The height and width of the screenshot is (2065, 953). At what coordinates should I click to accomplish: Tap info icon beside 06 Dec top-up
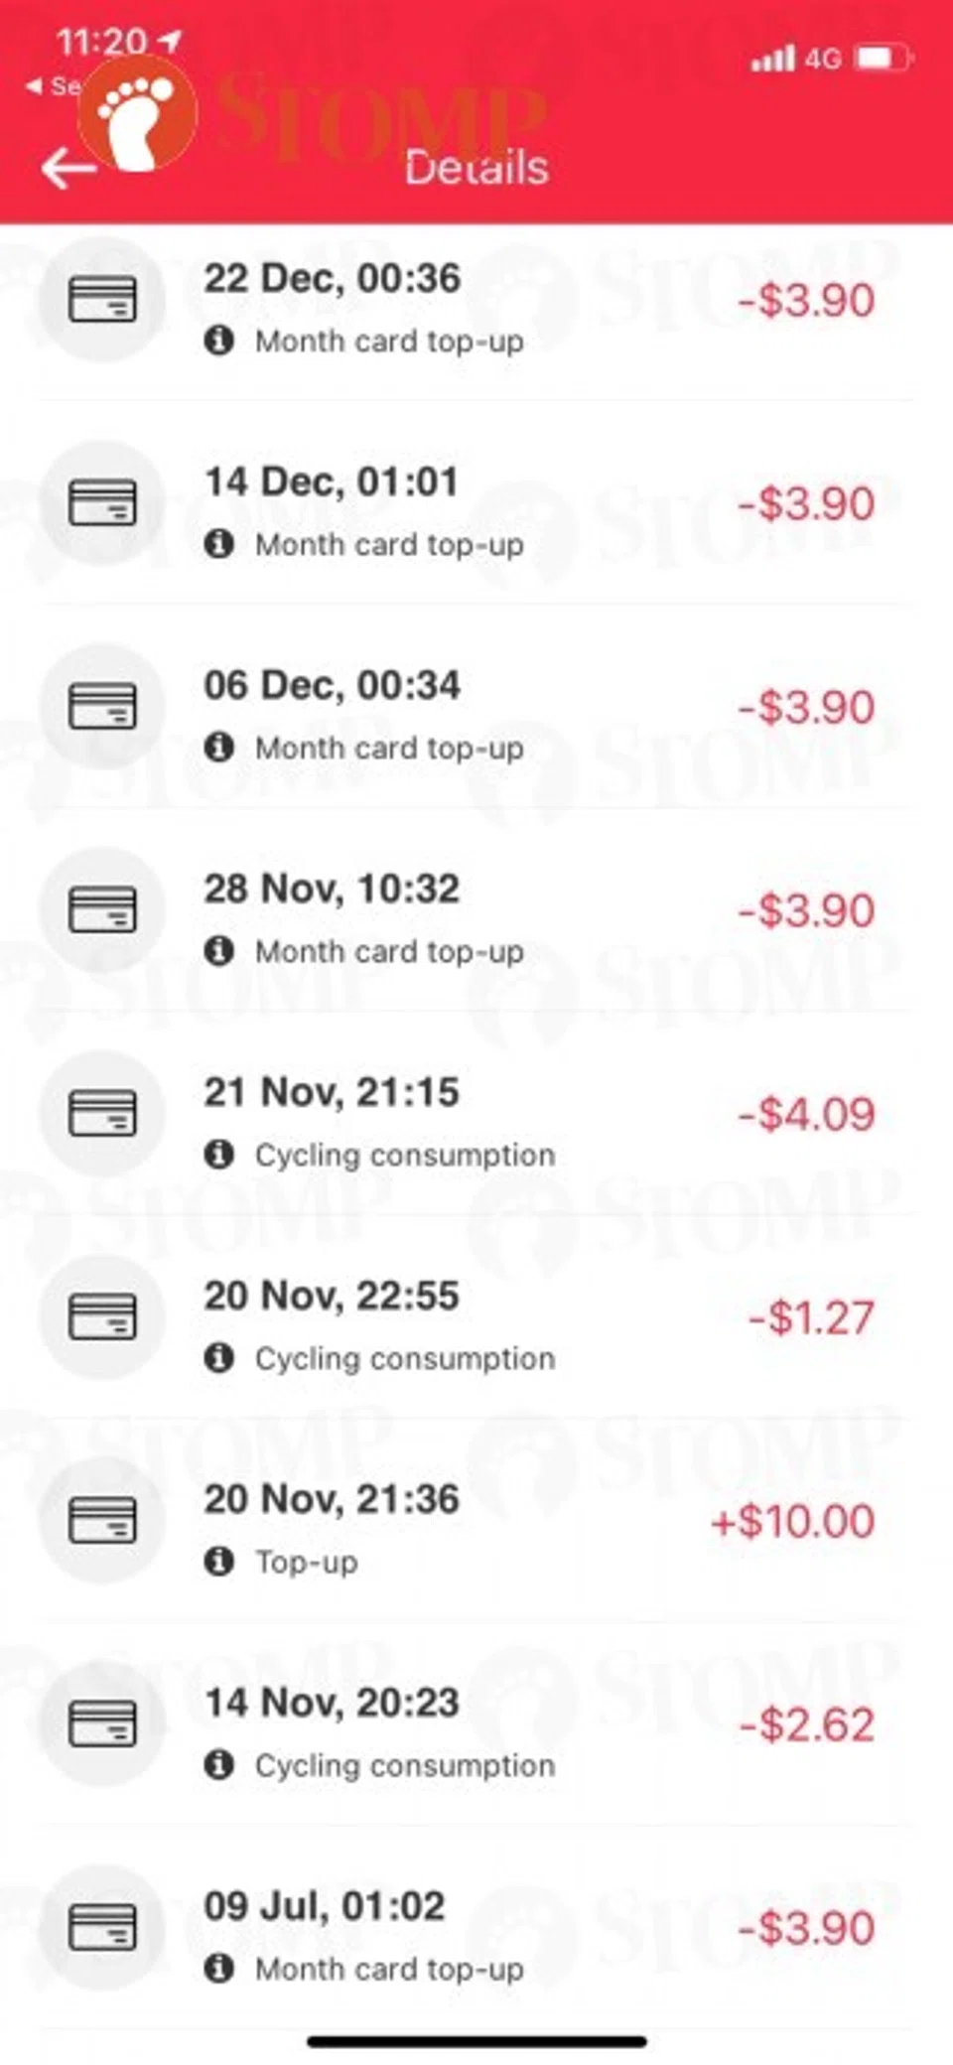[x=218, y=748]
